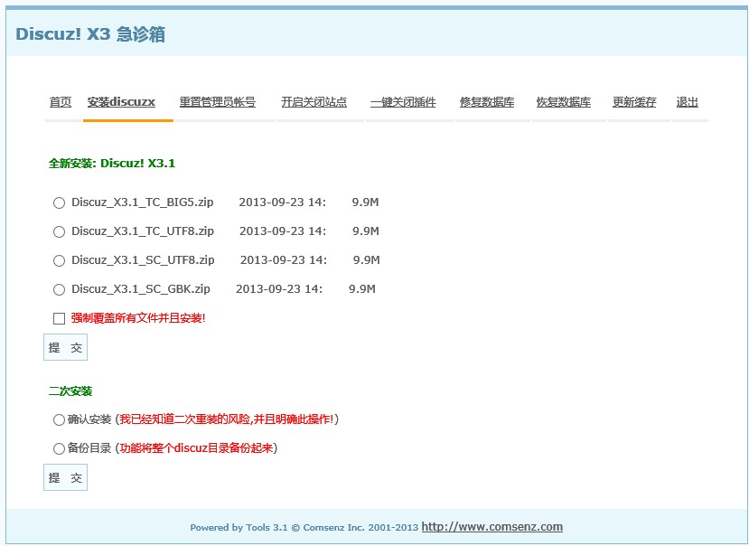Click the 9.9M size of Discuz_X3.1_TC_UTF8.zip

coord(366,231)
